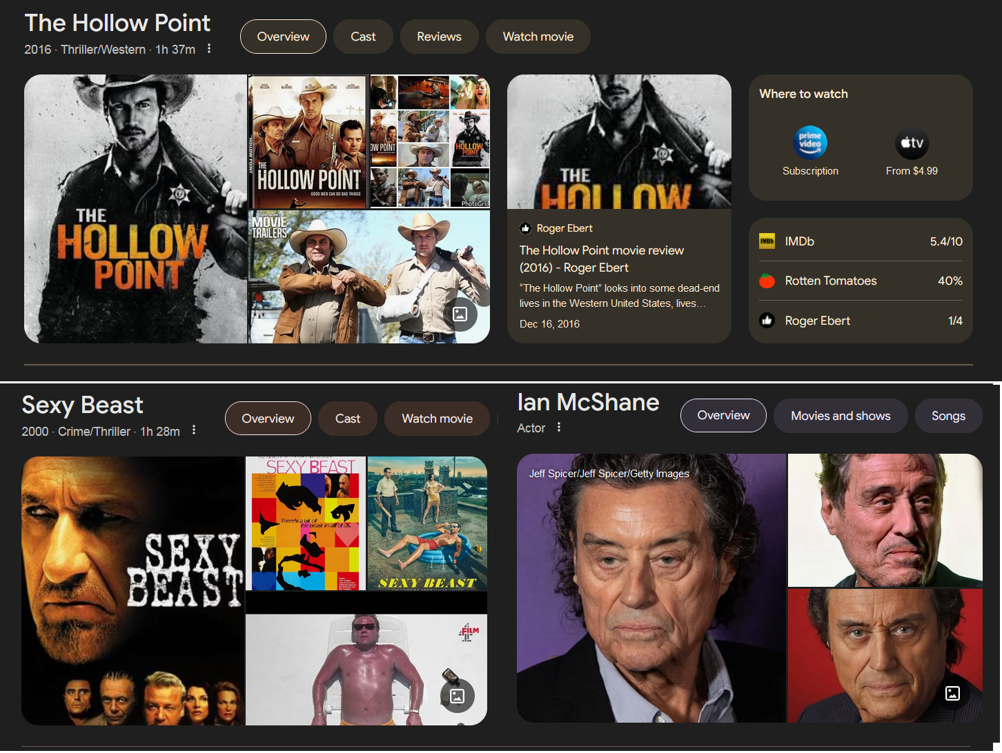Open the Reviews tab
1002x753 pixels.
click(439, 37)
